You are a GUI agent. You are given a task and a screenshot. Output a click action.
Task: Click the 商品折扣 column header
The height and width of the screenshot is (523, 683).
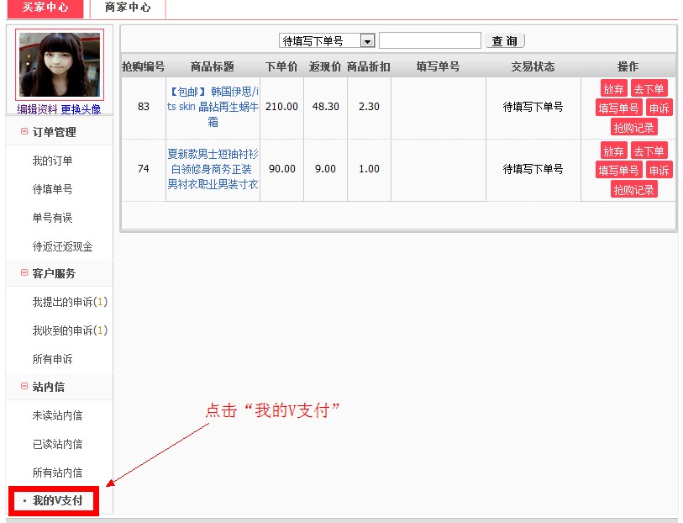369,66
